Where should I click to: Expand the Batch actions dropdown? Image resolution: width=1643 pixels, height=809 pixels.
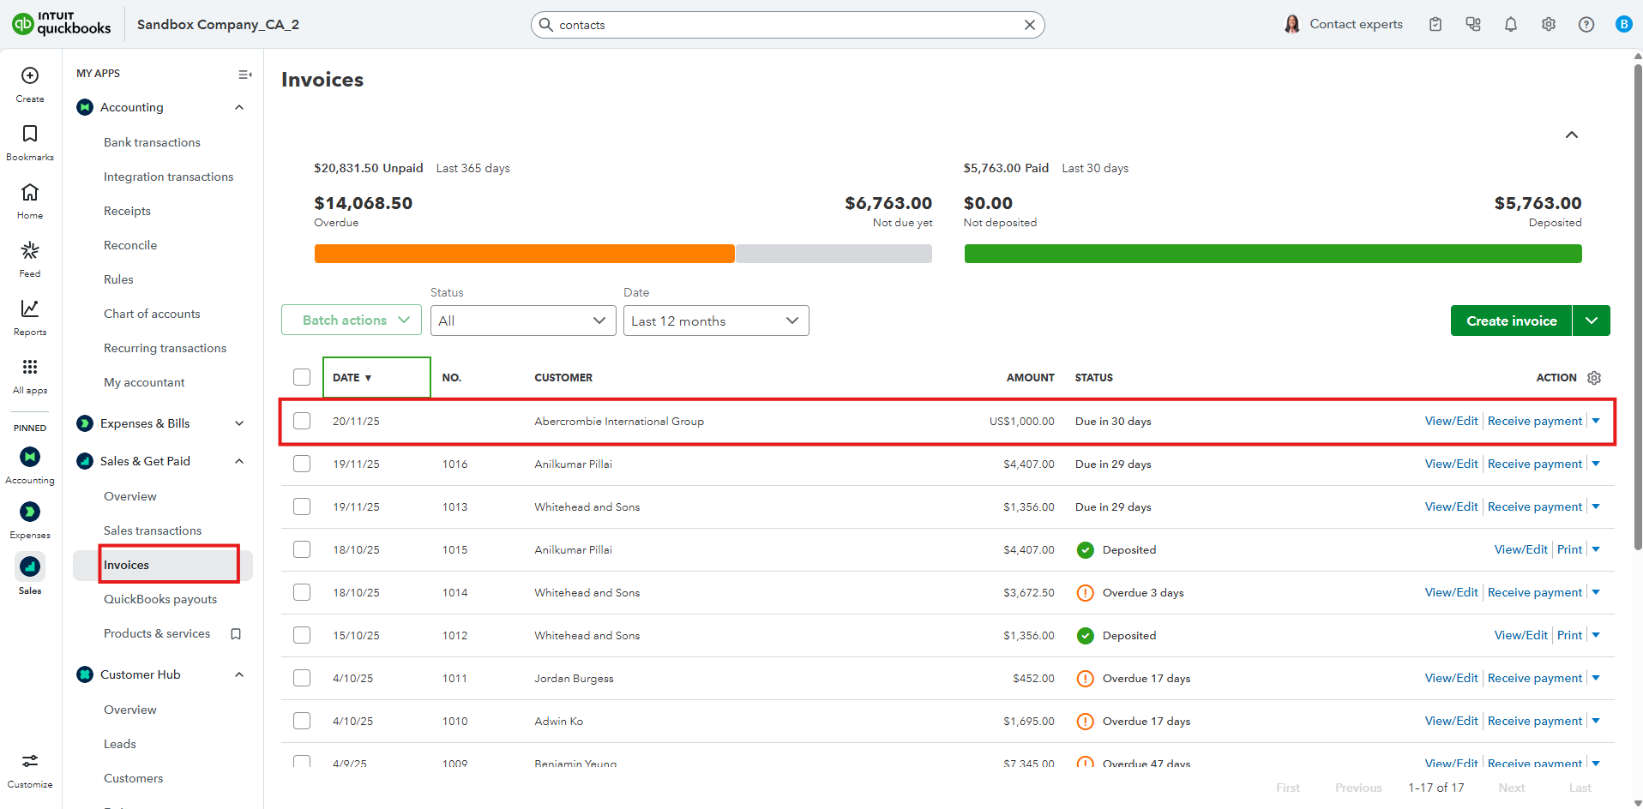pyautogui.click(x=352, y=321)
